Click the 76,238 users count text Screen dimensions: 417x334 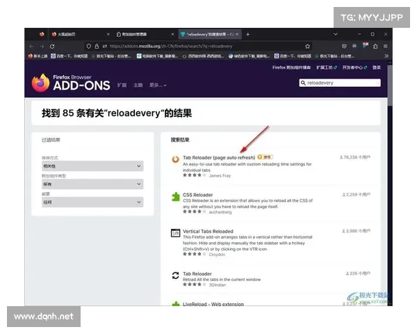click(355, 157)
